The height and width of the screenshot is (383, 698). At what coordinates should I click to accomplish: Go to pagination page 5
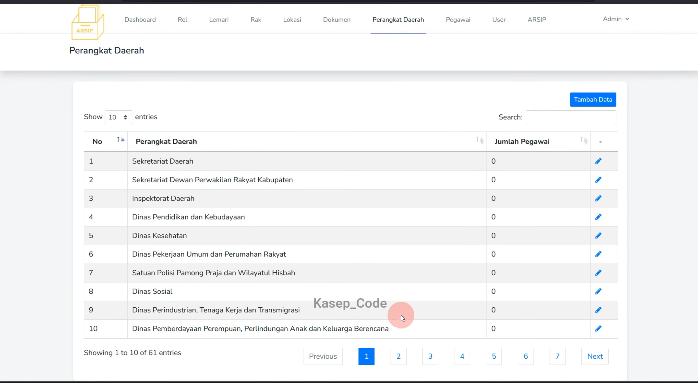coord(494,356)
